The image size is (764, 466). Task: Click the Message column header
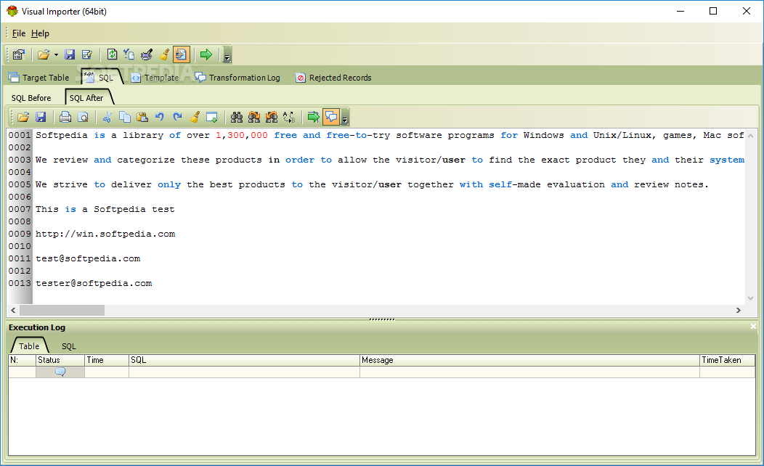(x=529, y=360)
